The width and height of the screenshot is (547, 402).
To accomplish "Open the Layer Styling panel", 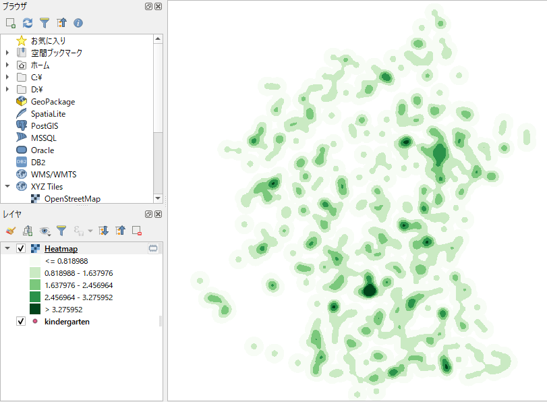I will (x=11, y=231).
